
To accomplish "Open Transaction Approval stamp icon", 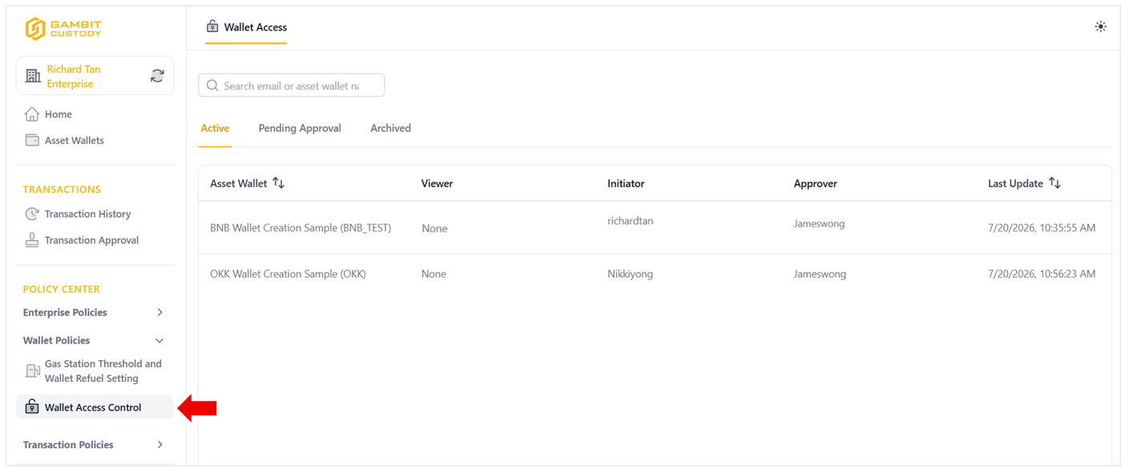I will tap(32, 240).
